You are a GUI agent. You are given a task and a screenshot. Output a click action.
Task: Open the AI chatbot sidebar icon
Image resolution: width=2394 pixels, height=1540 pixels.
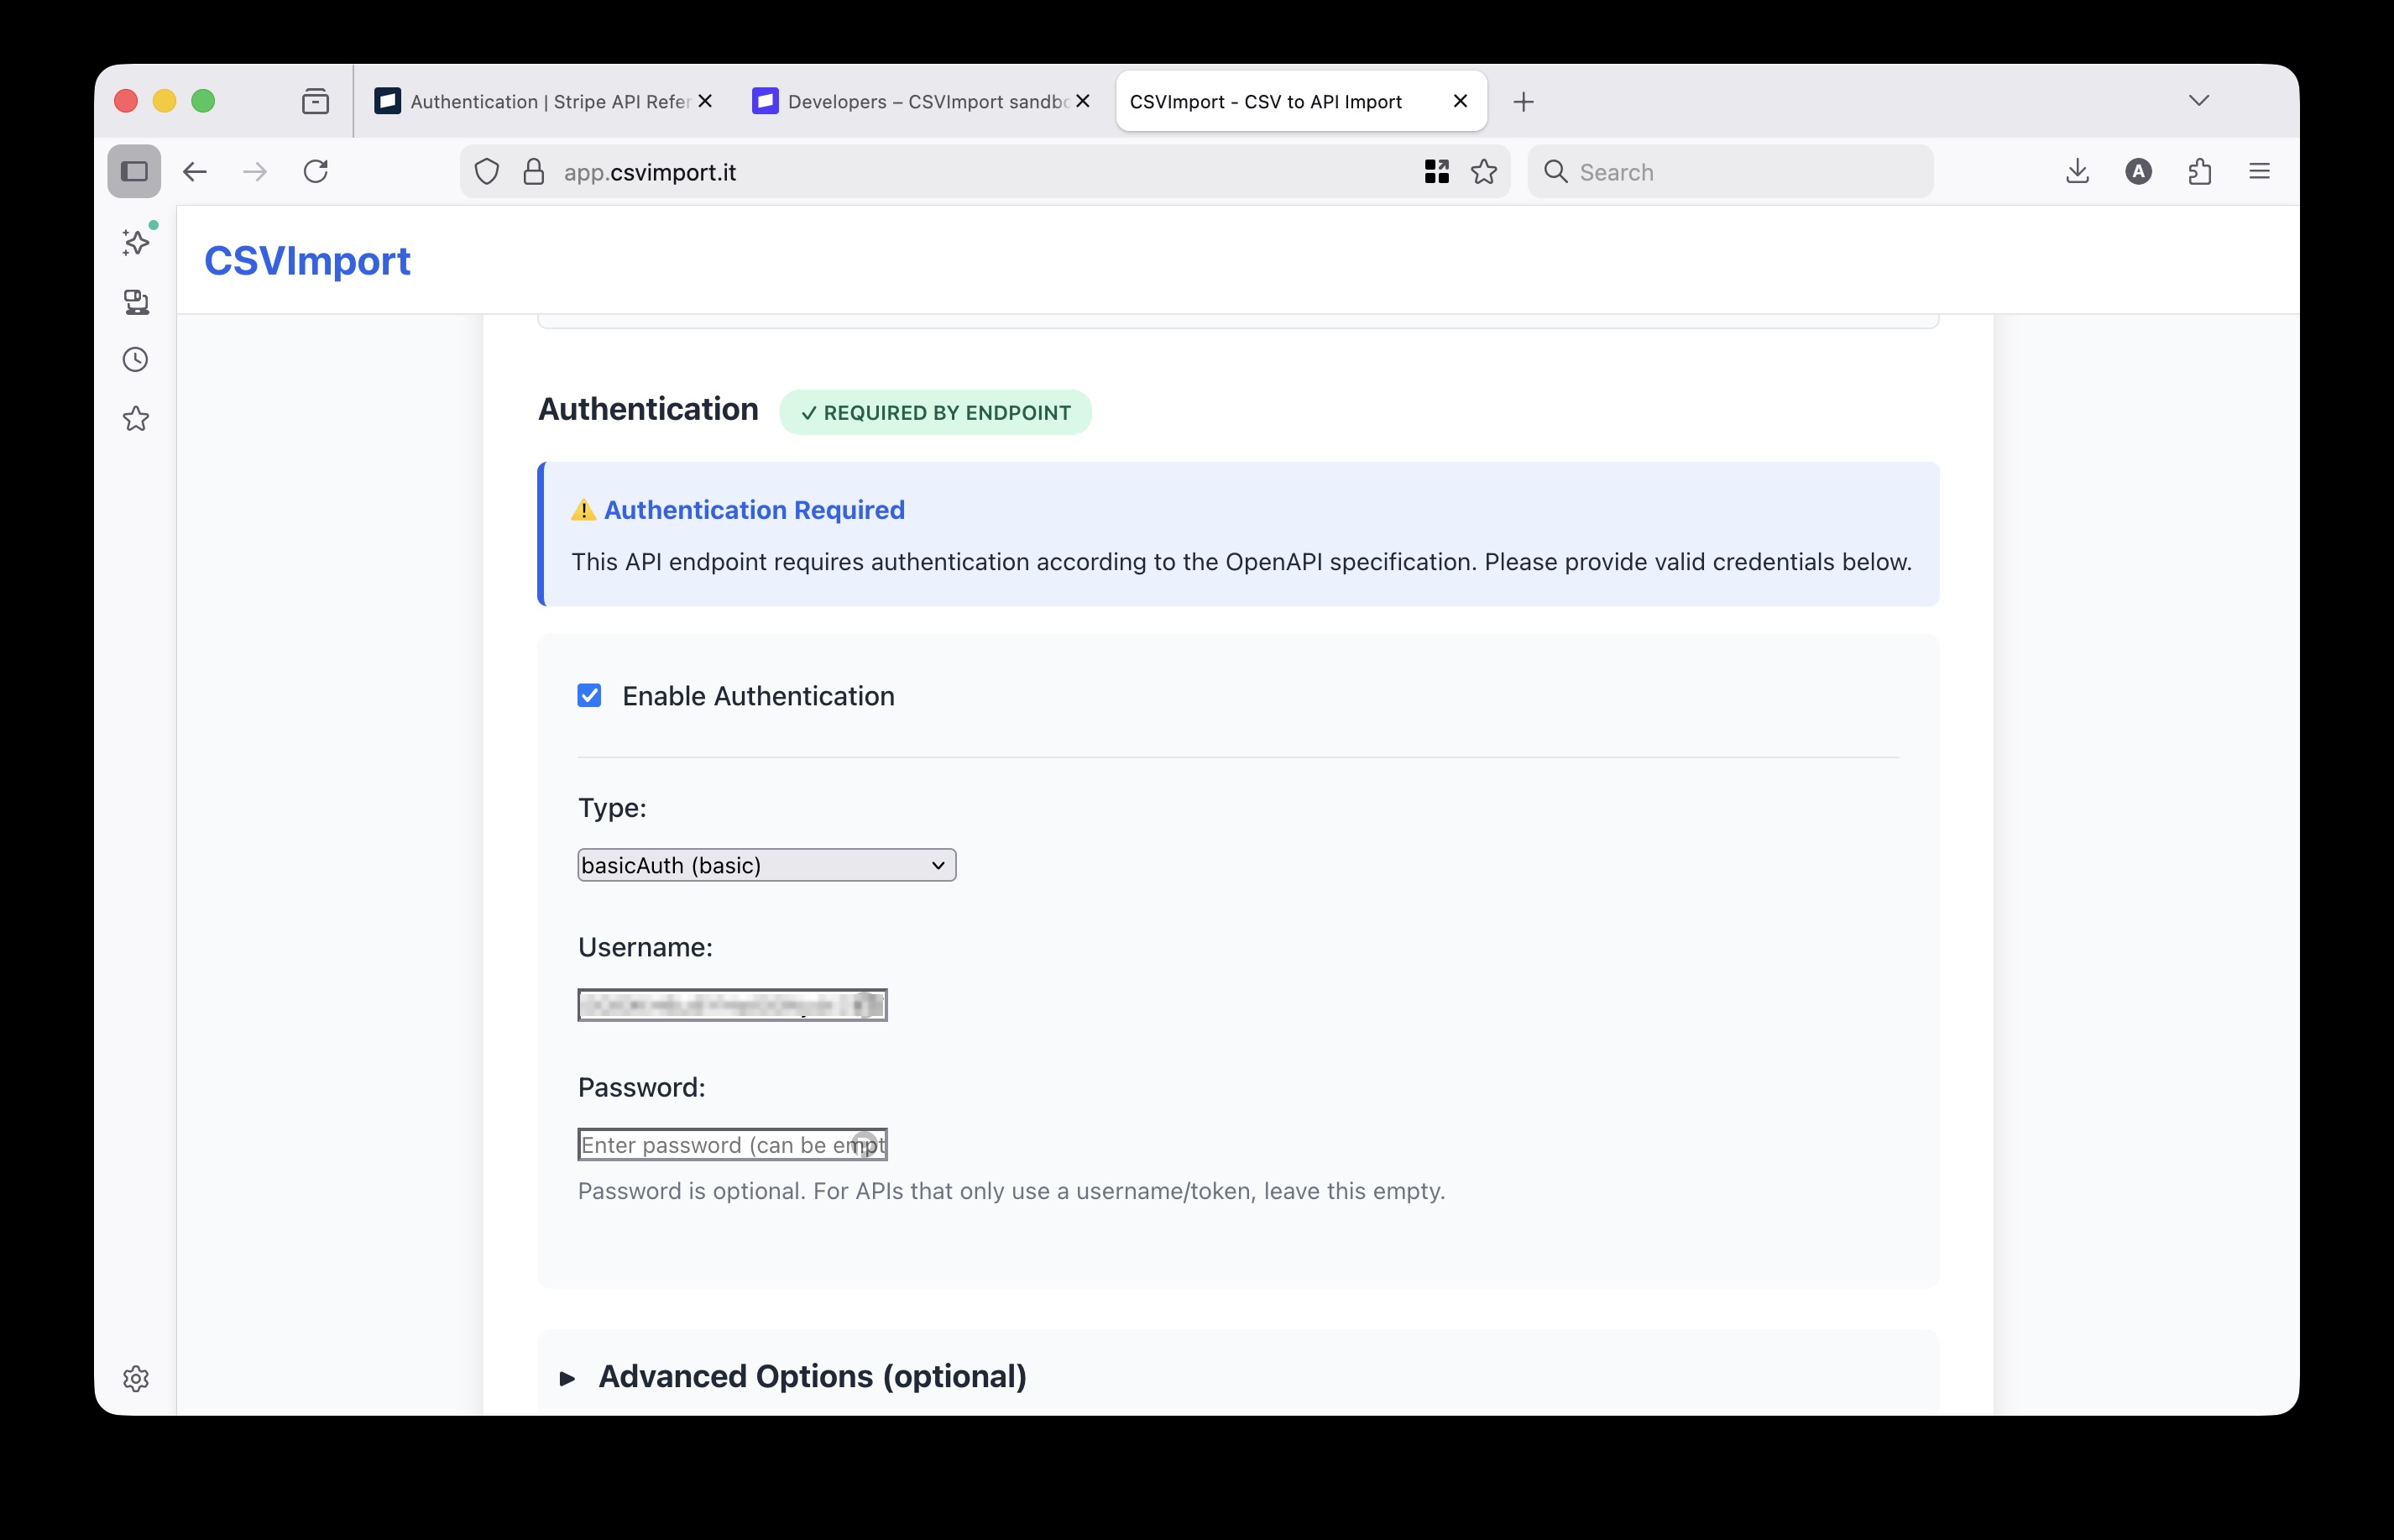[x=136, y=241]
